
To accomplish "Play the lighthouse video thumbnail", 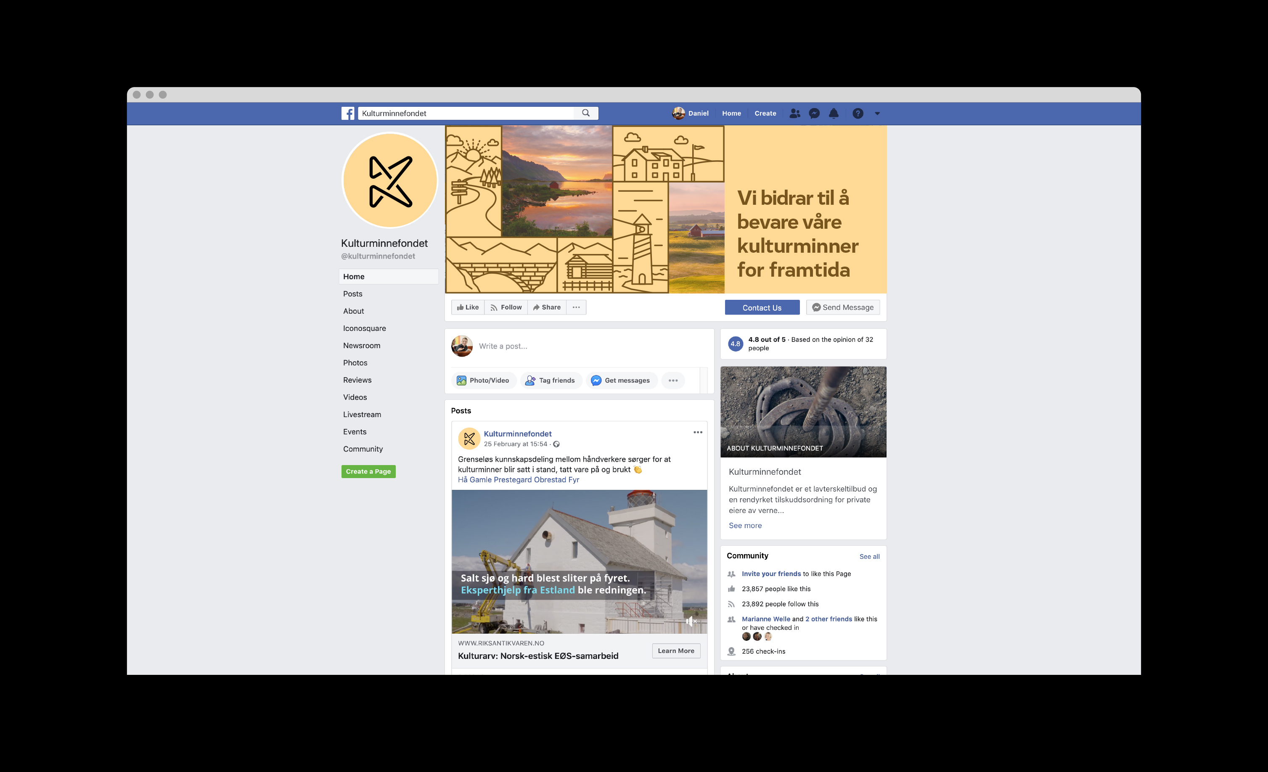I will [580, 561].
